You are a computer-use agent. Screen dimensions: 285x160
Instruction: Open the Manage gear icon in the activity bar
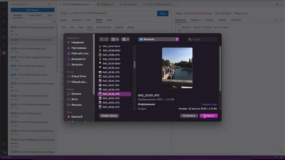[4, 152]
